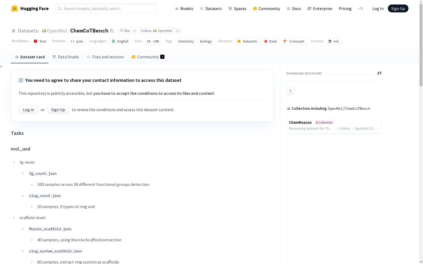Open the three-dot options menu in sidebar
The width and height of the screenshot is (423, 264).
click(291, 91)
